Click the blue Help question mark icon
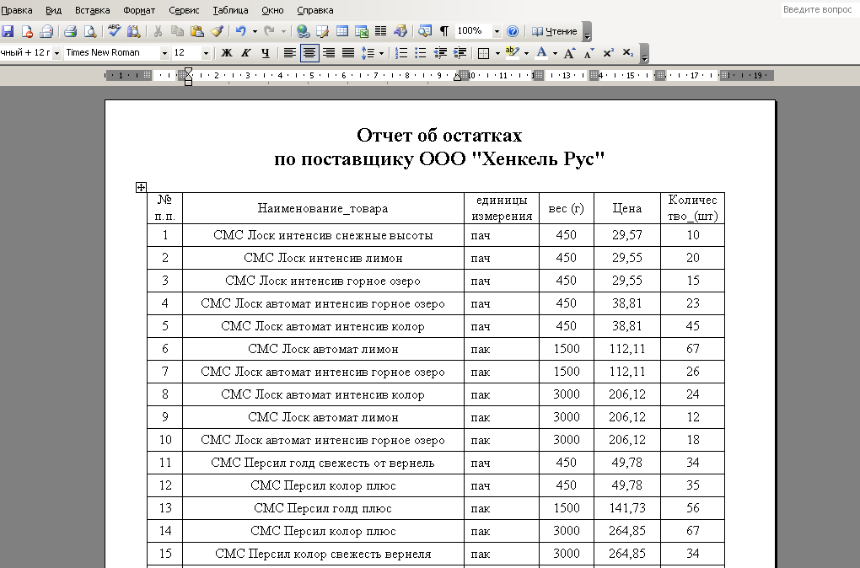 pos(513,31)
